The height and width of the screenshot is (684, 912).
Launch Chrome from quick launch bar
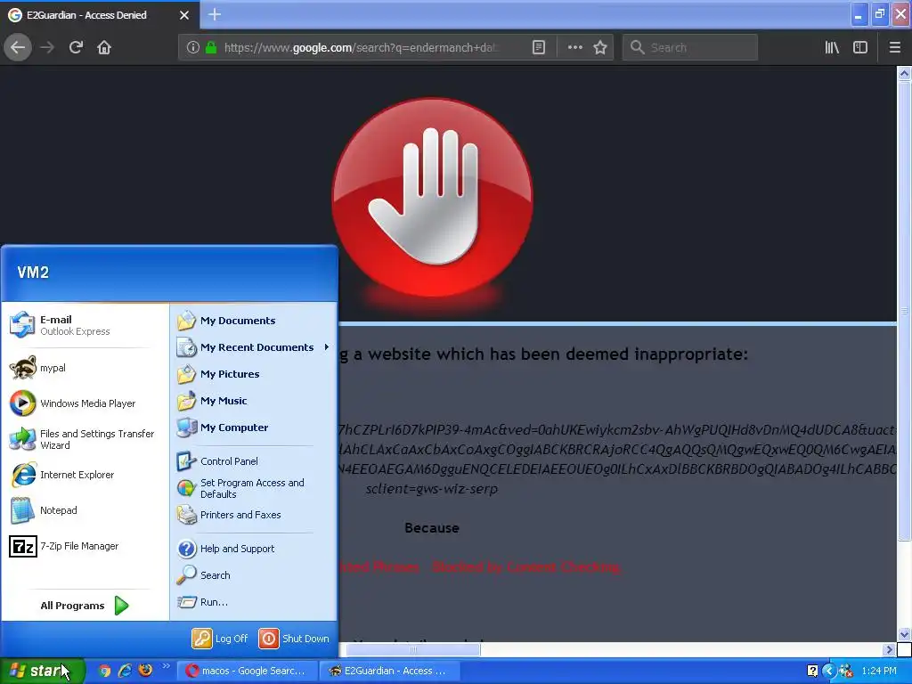tap(104, 671)
